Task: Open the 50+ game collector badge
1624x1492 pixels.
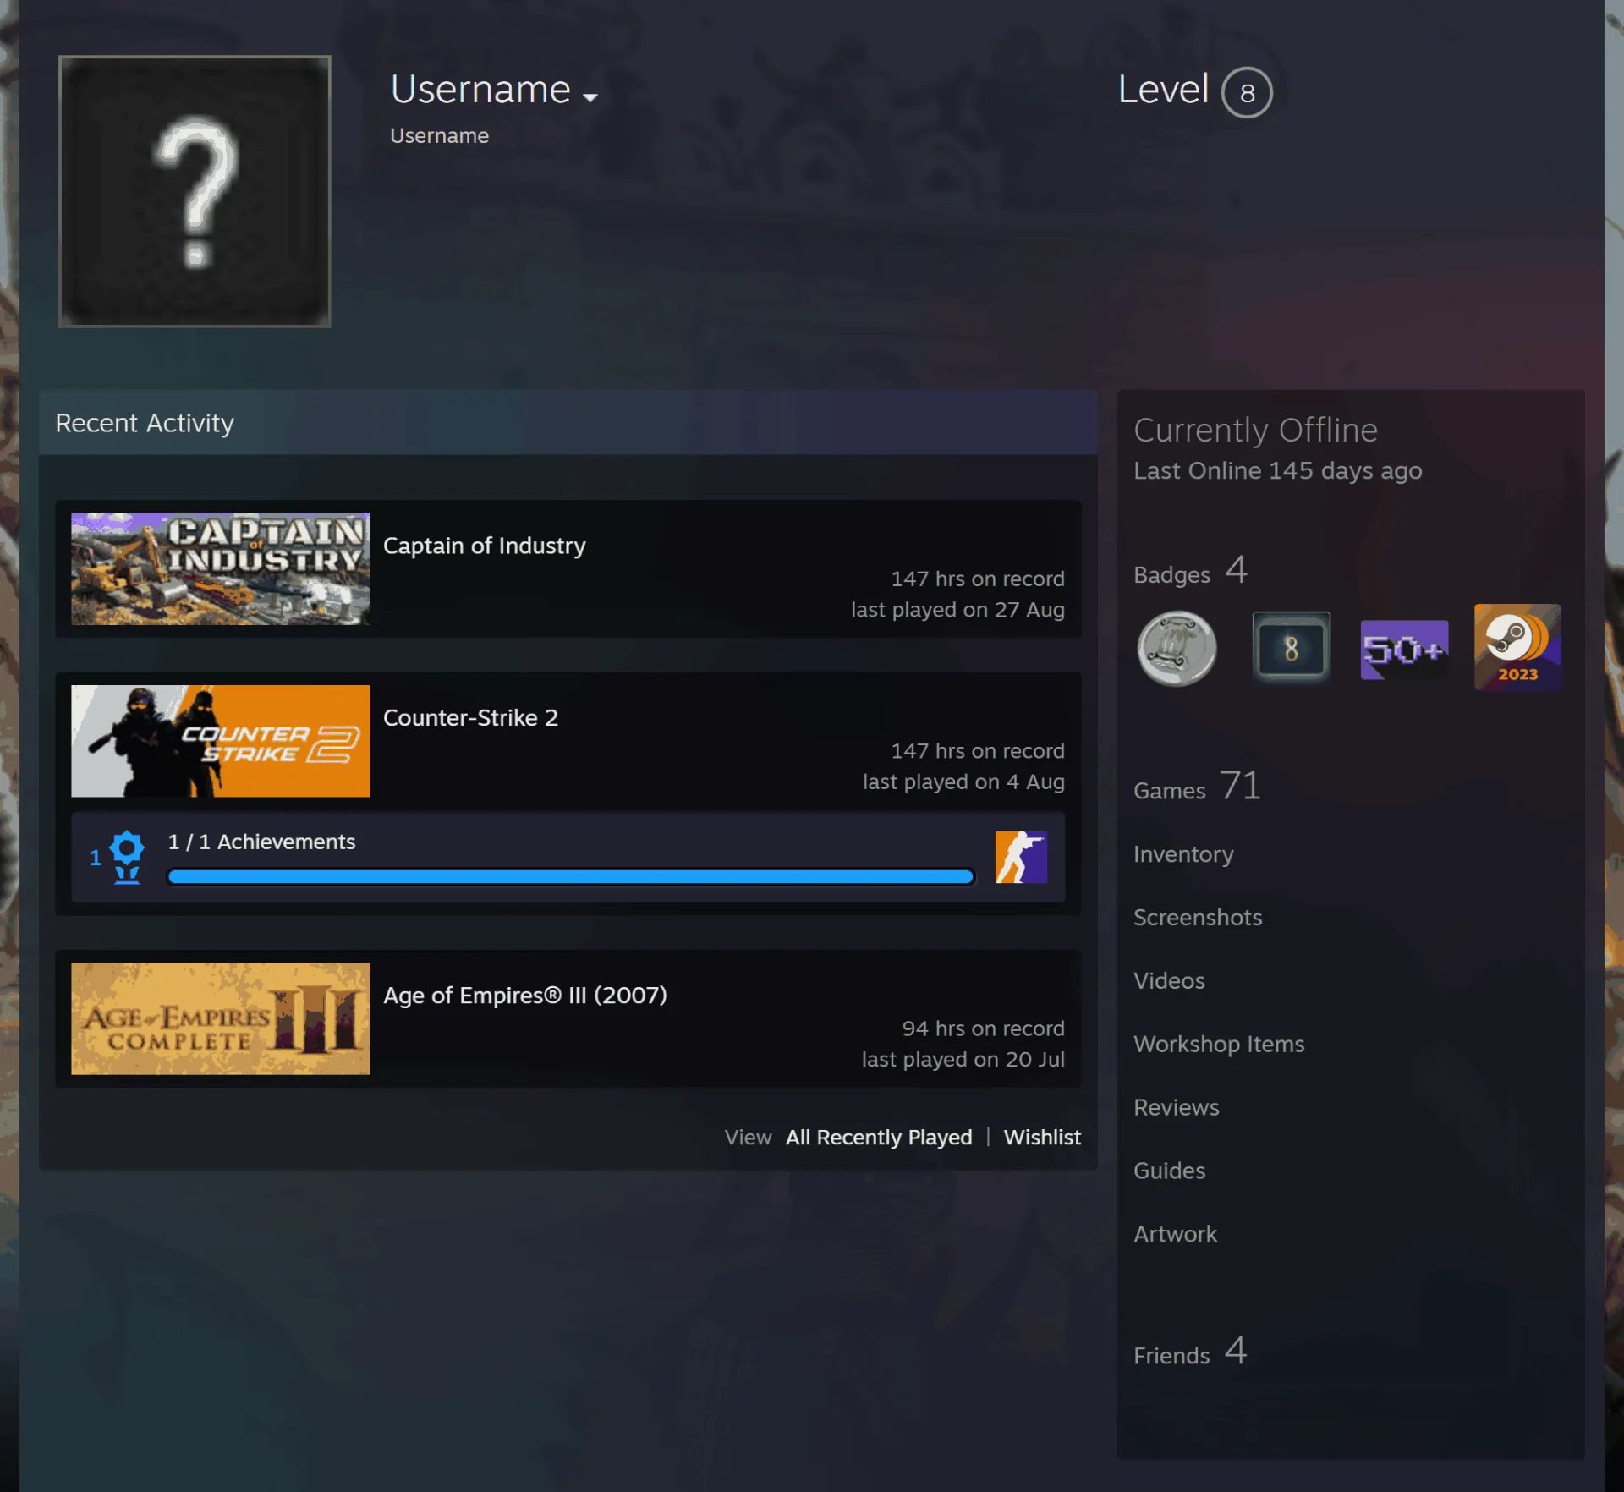Action: coord(1404,650)
